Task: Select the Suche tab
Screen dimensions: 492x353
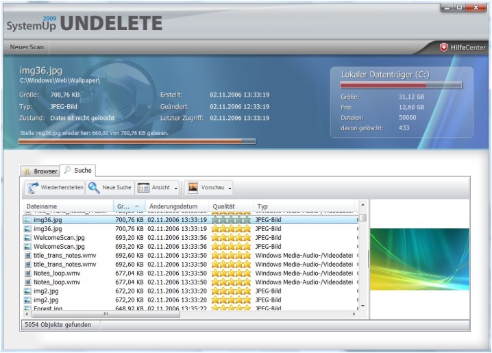Action: click(x=78, y=170)
